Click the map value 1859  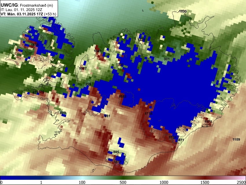[x=35, y=45]
